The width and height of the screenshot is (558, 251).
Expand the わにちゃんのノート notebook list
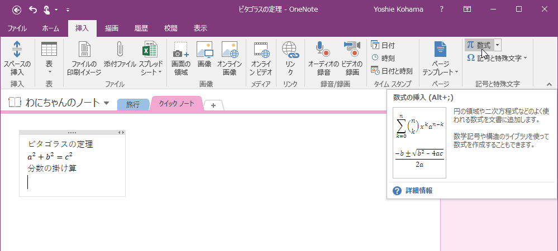[x=106, y=103]
